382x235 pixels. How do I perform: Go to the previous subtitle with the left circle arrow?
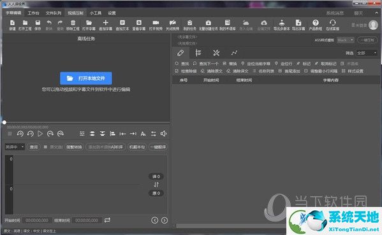click(154, 220)
